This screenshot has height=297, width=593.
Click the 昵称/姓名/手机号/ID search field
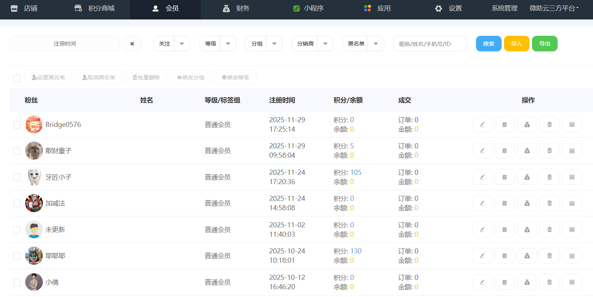pyautogui.click(x=429, y=44)
